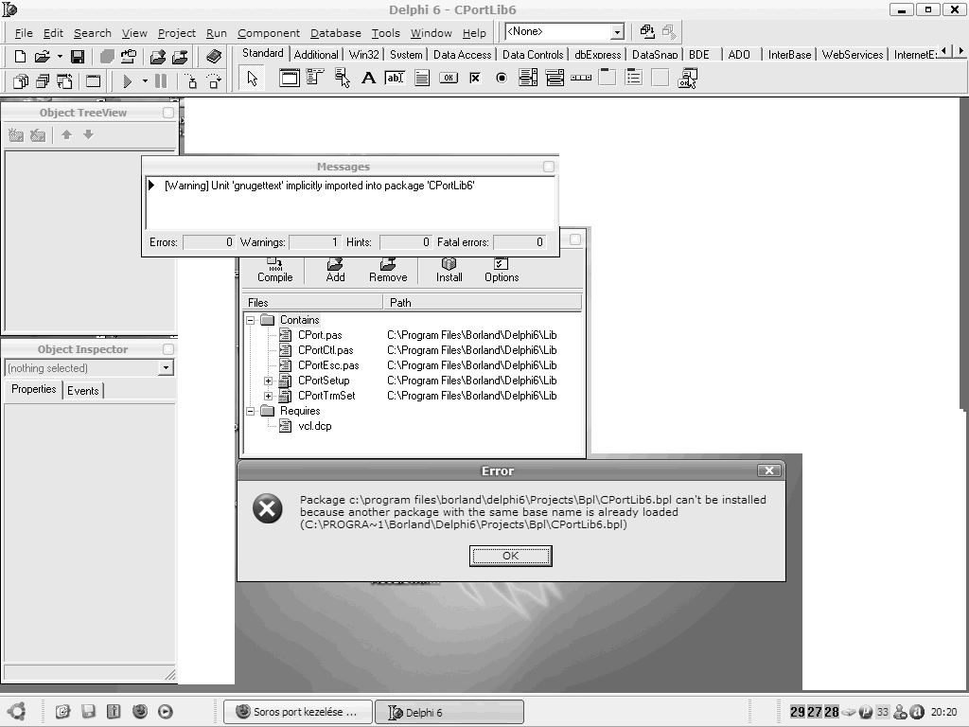Click Remove file from project icon
Viewport: 969px width, 727px height.
[180, 57]
